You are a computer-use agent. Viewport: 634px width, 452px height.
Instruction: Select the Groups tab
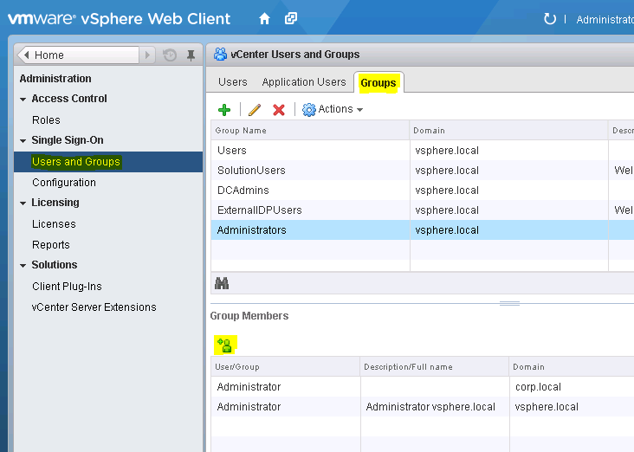click(x=378, y=83)
